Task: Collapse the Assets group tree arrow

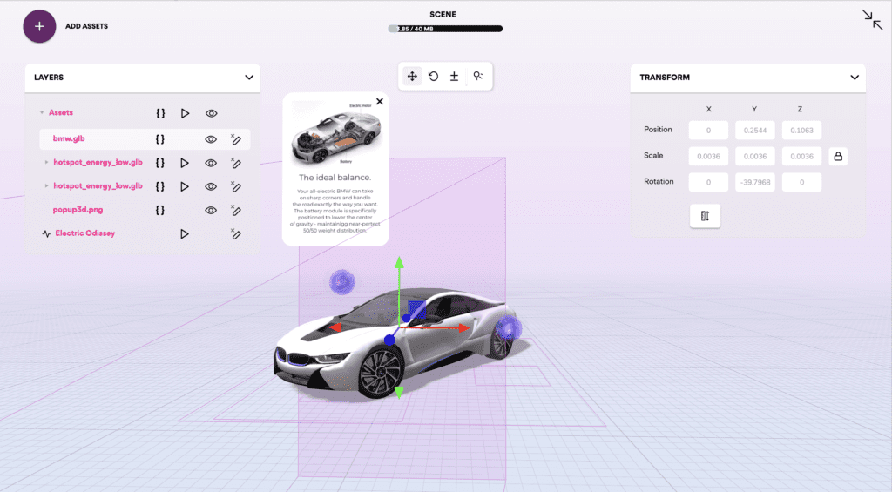Action: (x=42, y=113)
